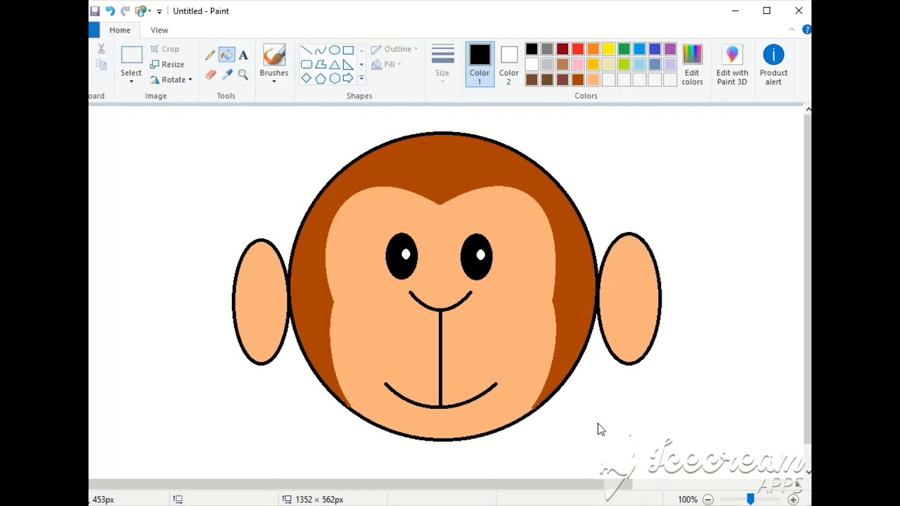This screenshot has height=506, width=900.
Task: Pick the Polygon shape
Action: point(321,65)
